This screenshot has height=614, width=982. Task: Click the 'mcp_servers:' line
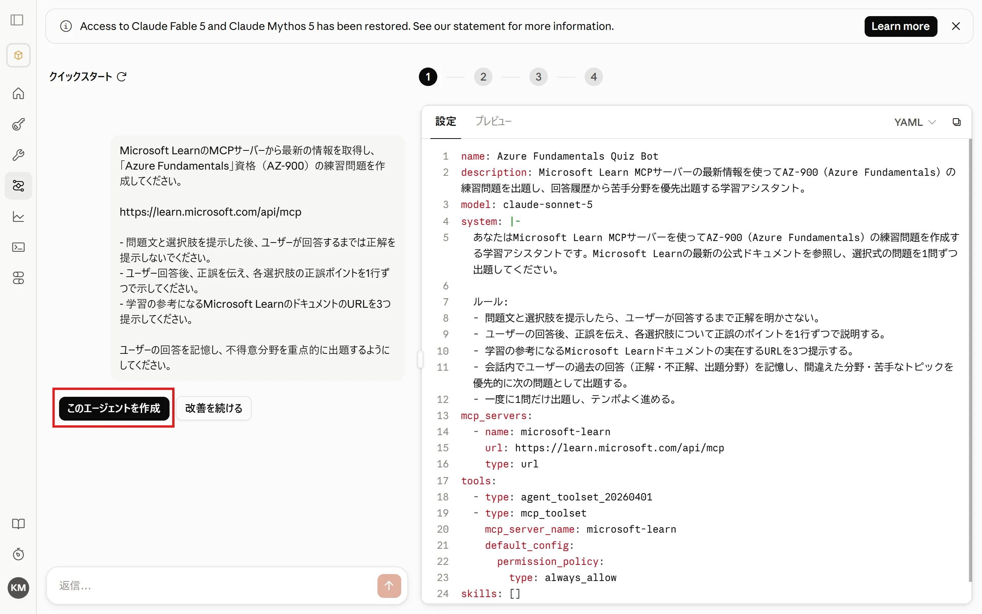tap(496, 416)
